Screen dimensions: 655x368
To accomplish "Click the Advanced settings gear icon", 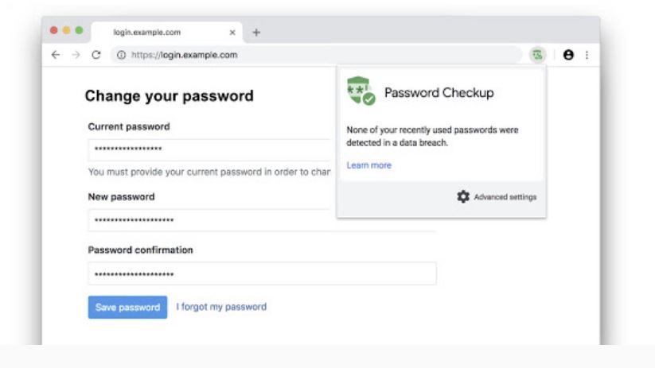I will [x=463, y=196].
